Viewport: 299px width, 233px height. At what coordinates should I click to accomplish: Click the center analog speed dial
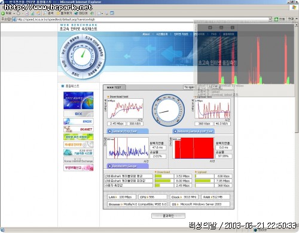[168, 110]
